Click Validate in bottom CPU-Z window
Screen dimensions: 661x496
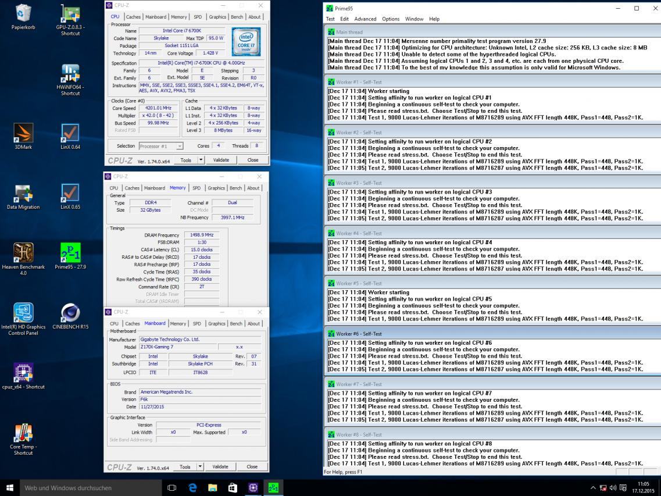pos(220,466)
